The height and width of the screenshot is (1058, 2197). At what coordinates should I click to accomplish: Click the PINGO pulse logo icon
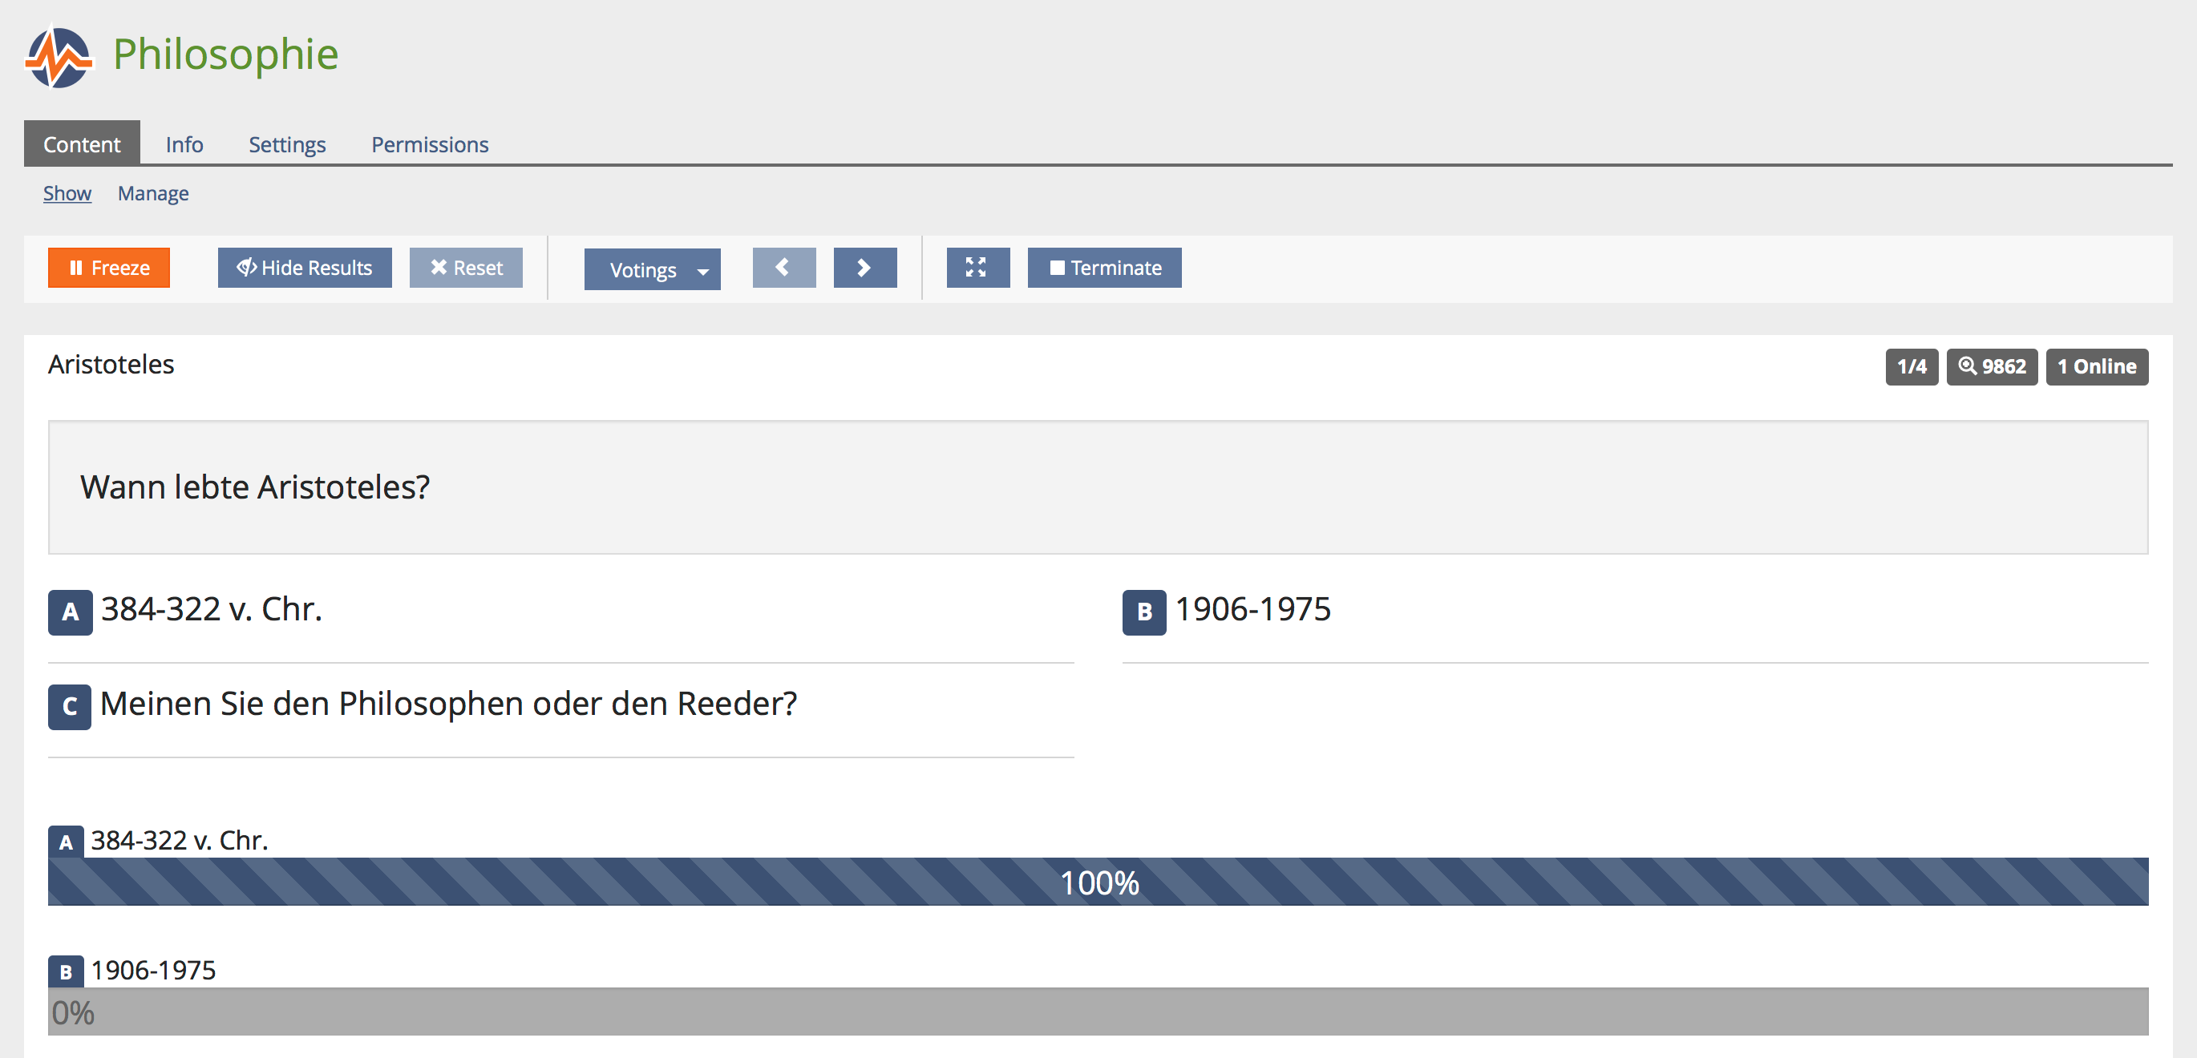coord(58,56)
